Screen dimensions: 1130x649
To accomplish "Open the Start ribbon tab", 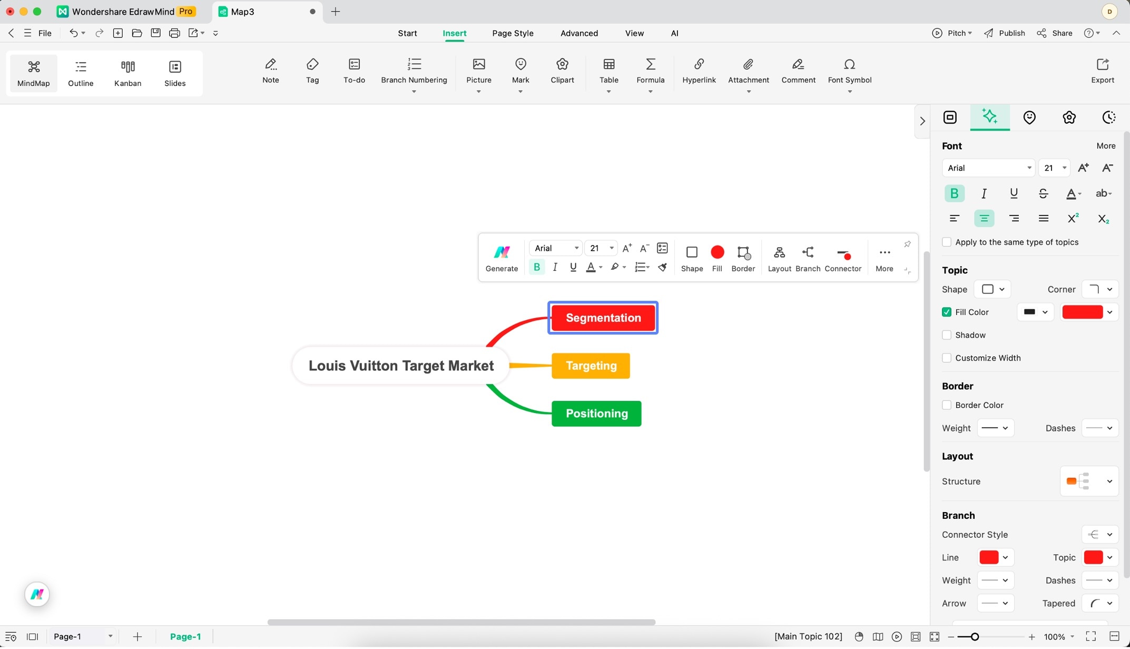I will click(x=407, y=33).
